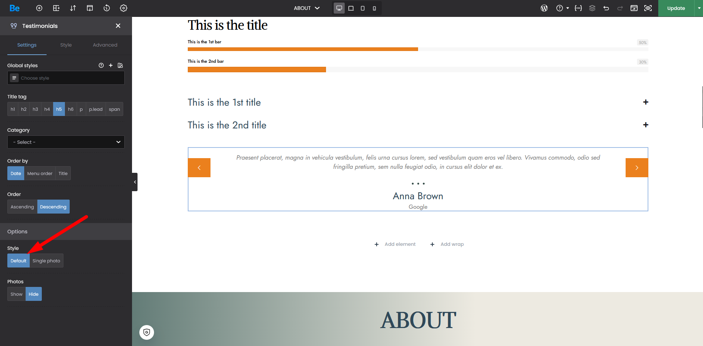Click Add wrap link
Screen dimensions: 703x346
coord(452,244)
